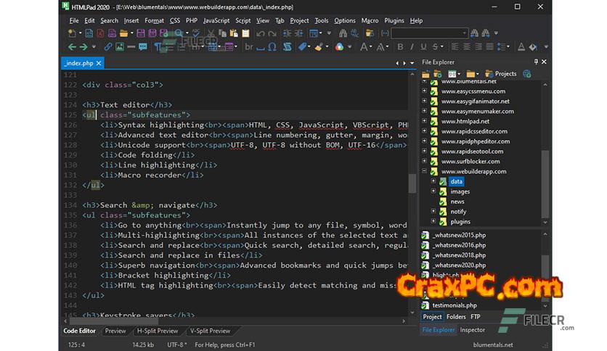Select the notify folder in tree
The image size is (607, 351).
[457, 212]
